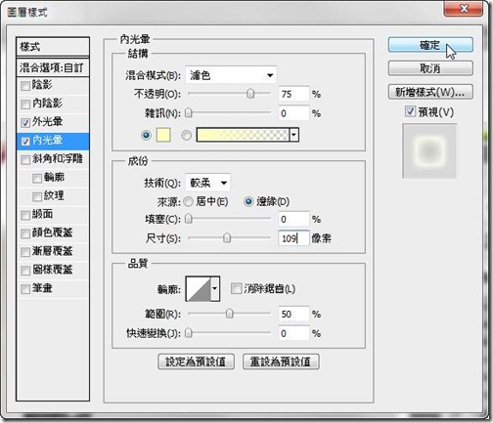Screen dimensions: 493x423
Task: Open the 緞面 settings label
Action: pyautogui.click(x=42, y=214)
